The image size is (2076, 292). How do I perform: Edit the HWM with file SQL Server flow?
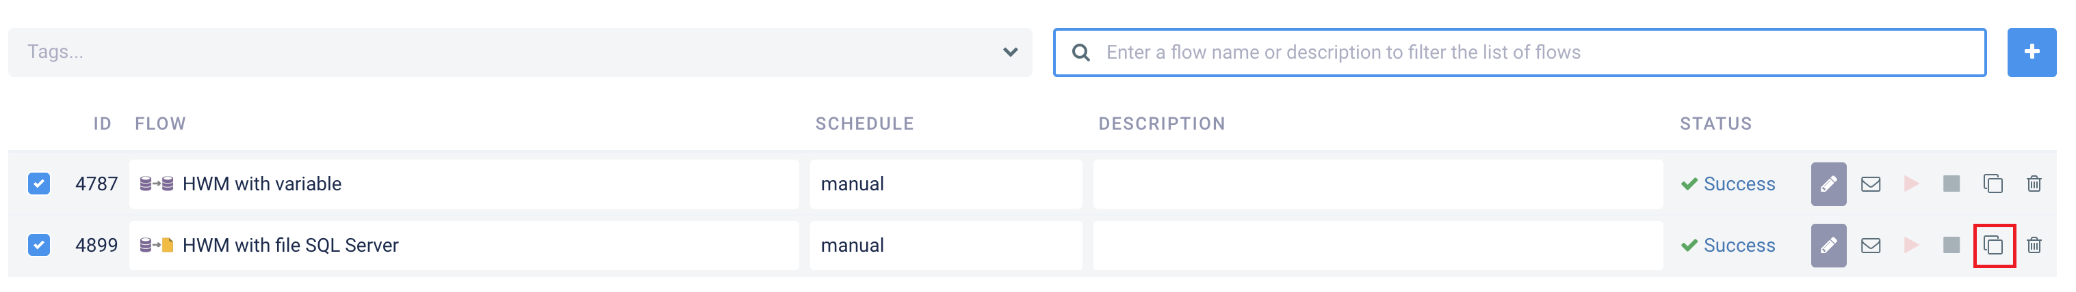pos(1828,246)
